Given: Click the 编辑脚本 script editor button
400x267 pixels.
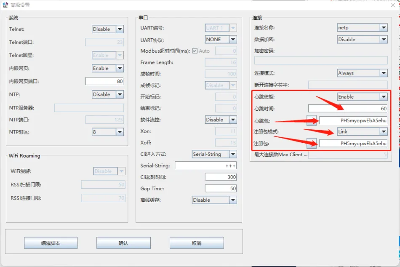Looking at the screenshot, I should point(51,243).
